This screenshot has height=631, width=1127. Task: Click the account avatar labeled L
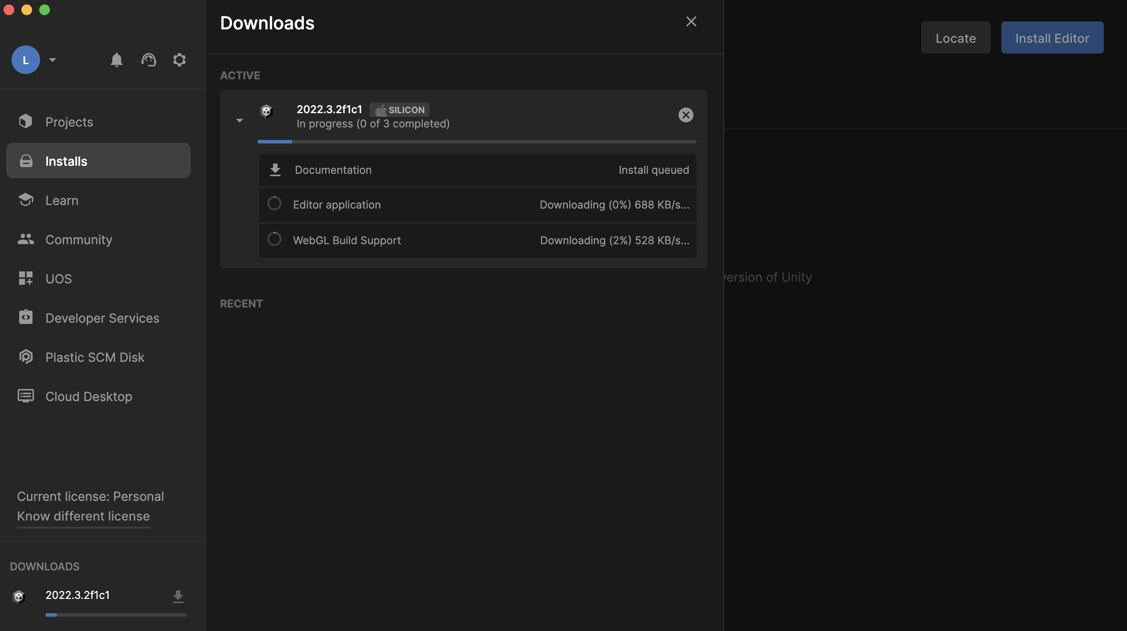click(26, 60)
